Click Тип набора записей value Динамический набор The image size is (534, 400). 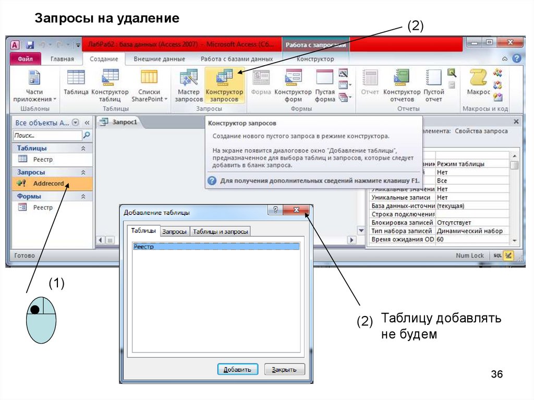[x=472, y=231]
